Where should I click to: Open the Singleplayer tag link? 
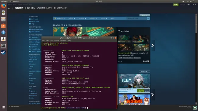33,91
